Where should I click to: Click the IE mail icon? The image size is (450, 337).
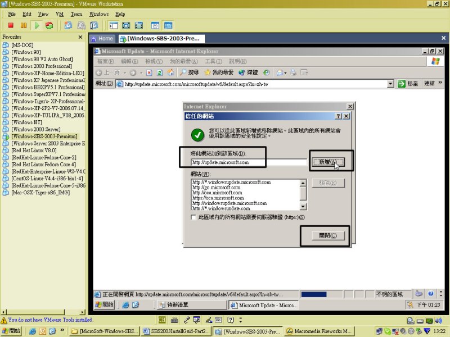280,72
